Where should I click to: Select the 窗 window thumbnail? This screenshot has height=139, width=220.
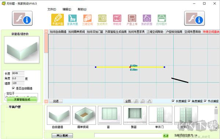[x=110, y=115]
